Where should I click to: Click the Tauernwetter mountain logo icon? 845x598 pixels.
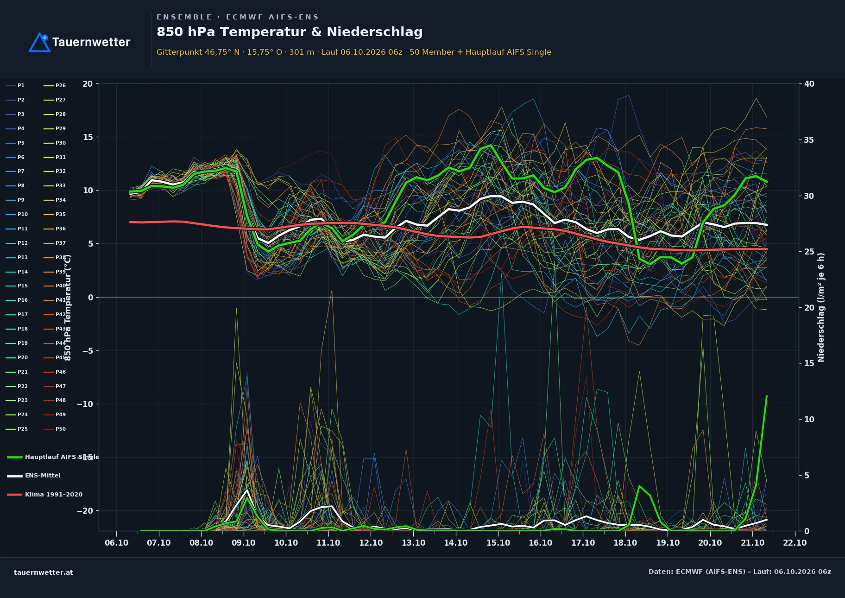tap(39, 42)
